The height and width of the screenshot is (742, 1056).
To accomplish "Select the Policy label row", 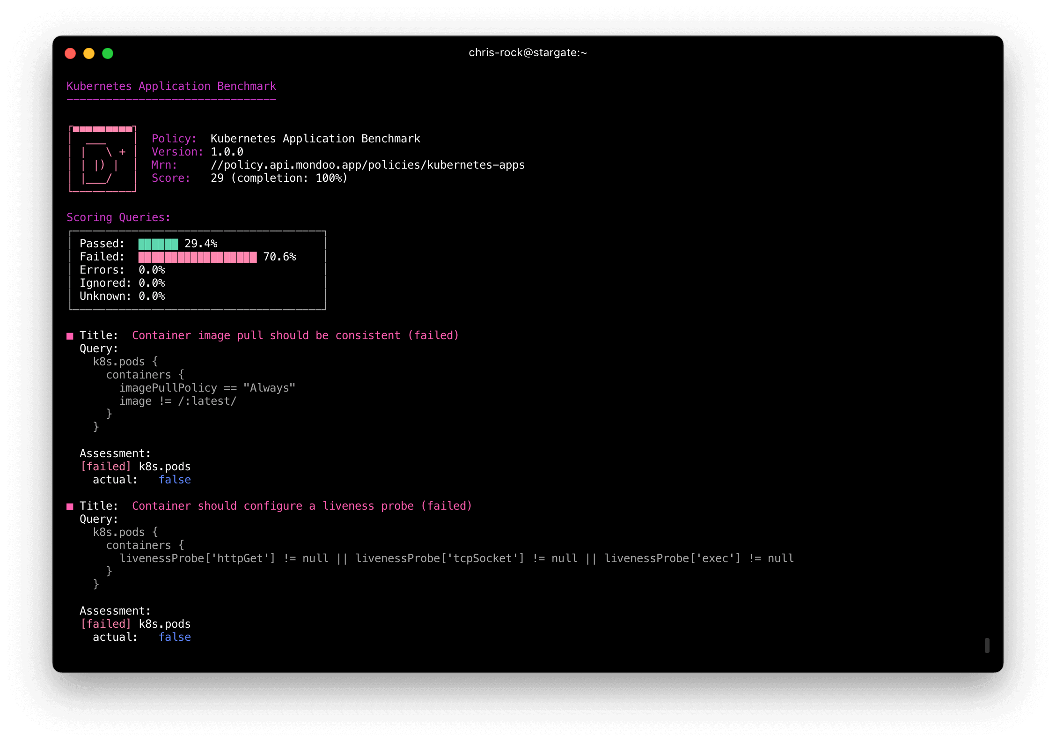I will 174,138.
